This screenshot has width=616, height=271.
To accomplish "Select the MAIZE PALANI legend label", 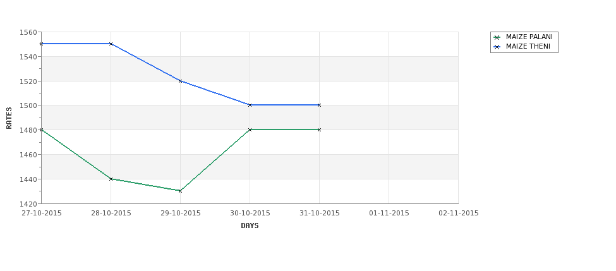I will (x=529, y=37).
